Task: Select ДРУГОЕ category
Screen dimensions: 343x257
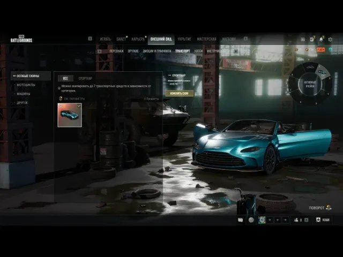Action: coord(22,103)
